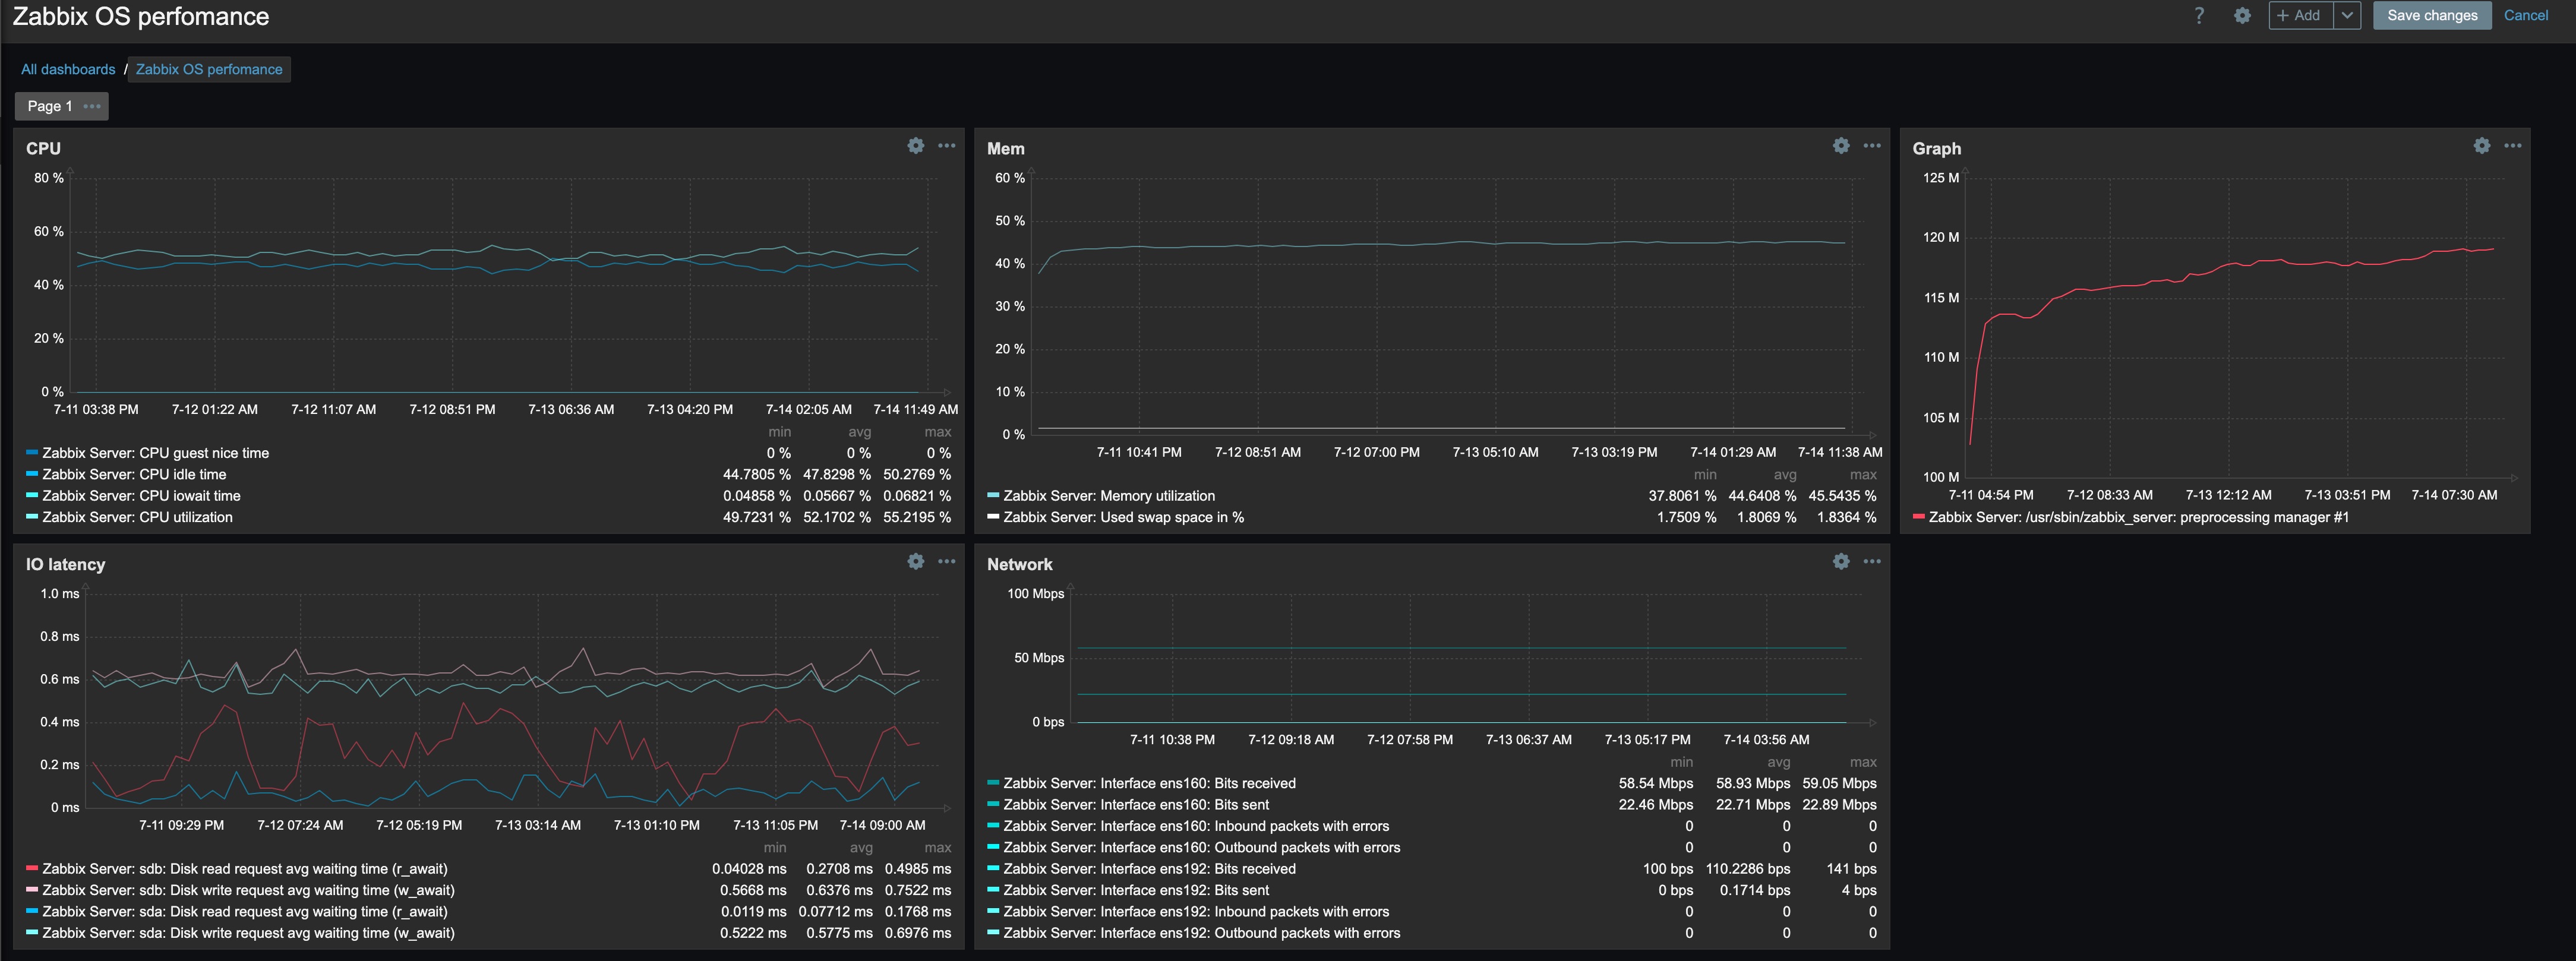The image size is (2576, 961).
Task: Select CPU idle time legend entry
Action: point(134,474)
